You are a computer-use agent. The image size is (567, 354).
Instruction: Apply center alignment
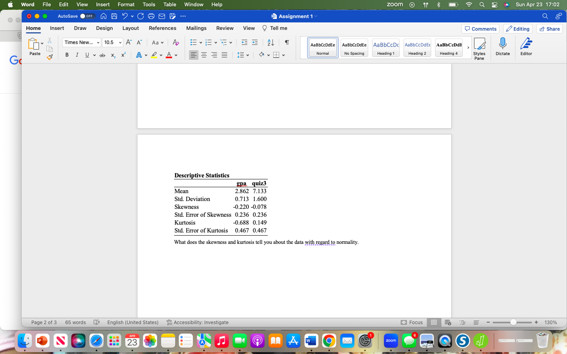[x=204, y=55]
